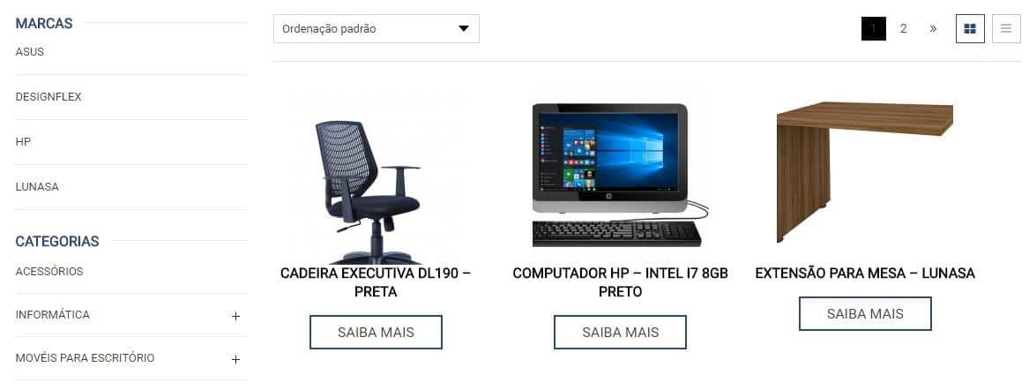1029x390 pixels.
Task: Expand Informática category with plus icon
Action: [235, 316]
